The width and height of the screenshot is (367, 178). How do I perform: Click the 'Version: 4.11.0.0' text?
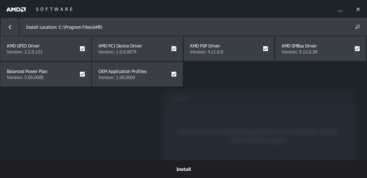206,52
